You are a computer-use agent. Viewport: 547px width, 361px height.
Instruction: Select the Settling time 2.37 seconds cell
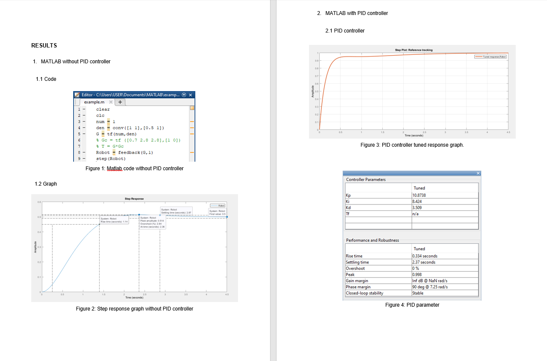445,262
